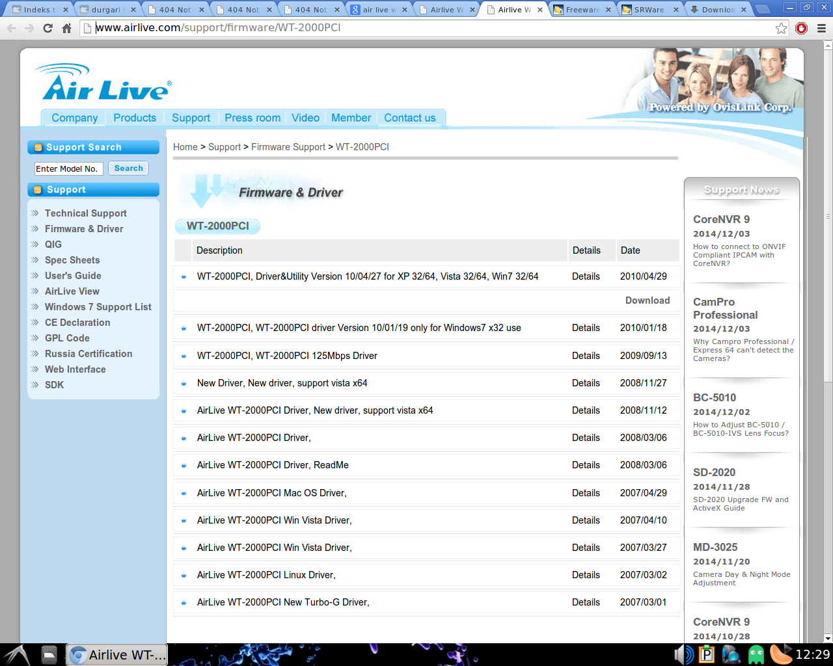Click the green ghost tray icon
This screenshot has width=833, height=666.
756,654
